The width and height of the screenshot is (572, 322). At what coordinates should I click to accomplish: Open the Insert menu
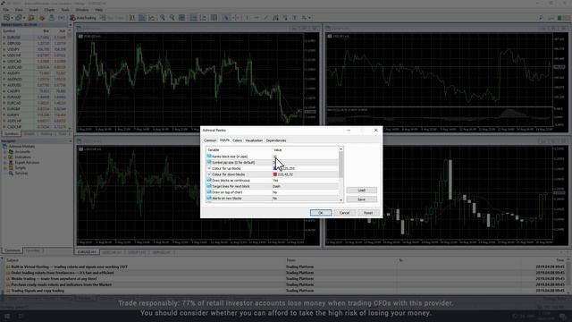pos(33,10)
